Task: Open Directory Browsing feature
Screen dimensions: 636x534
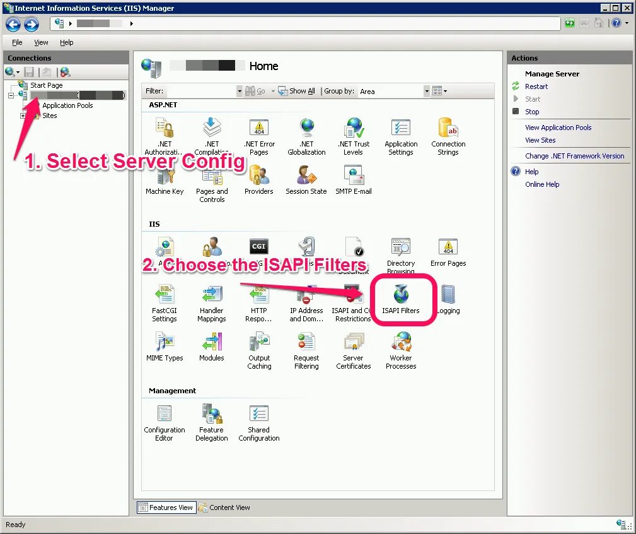Action: point(401,256)
